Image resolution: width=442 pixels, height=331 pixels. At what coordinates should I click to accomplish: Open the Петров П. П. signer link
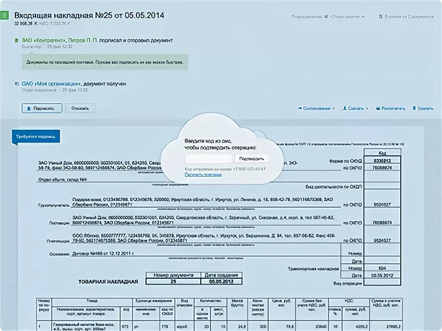(83, 40)
